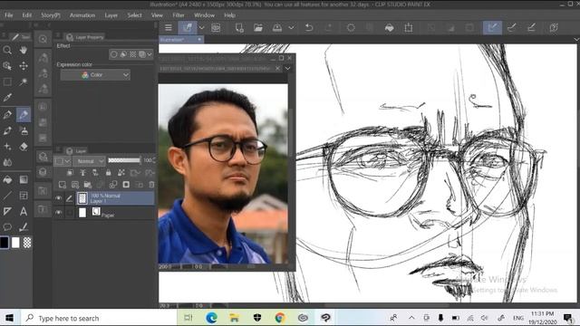The width and height of the screenshot is (580, 326).
Task: Select the Text tool
Action: [x=24, y=211]
